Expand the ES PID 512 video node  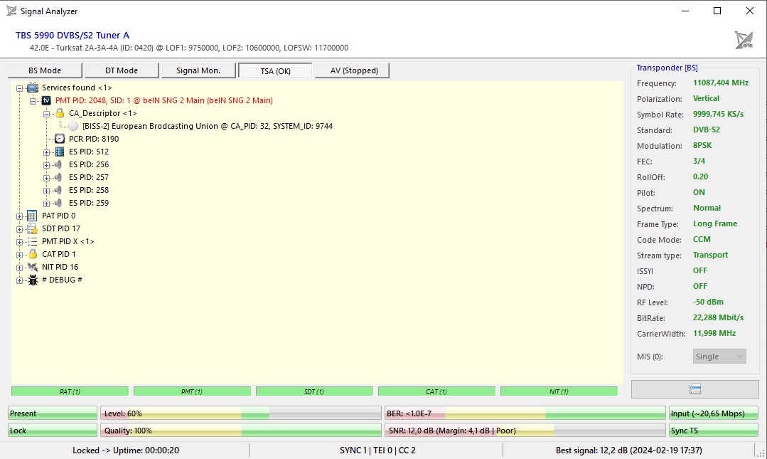pyautogui.click(x=46, y=152)
